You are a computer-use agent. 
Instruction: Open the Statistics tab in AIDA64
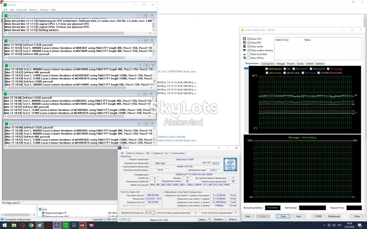[x=320, y=64]
